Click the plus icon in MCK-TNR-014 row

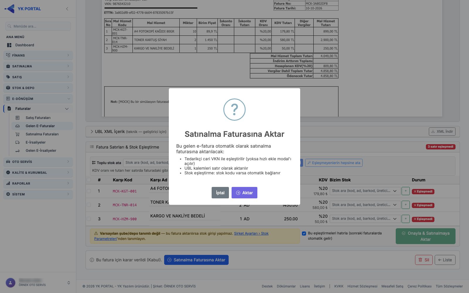tap(406, 205)
